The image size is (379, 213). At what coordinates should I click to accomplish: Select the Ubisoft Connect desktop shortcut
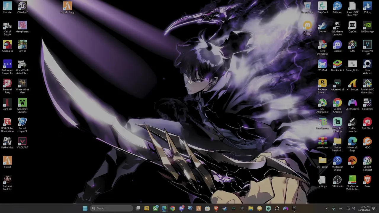pos(367,164)
